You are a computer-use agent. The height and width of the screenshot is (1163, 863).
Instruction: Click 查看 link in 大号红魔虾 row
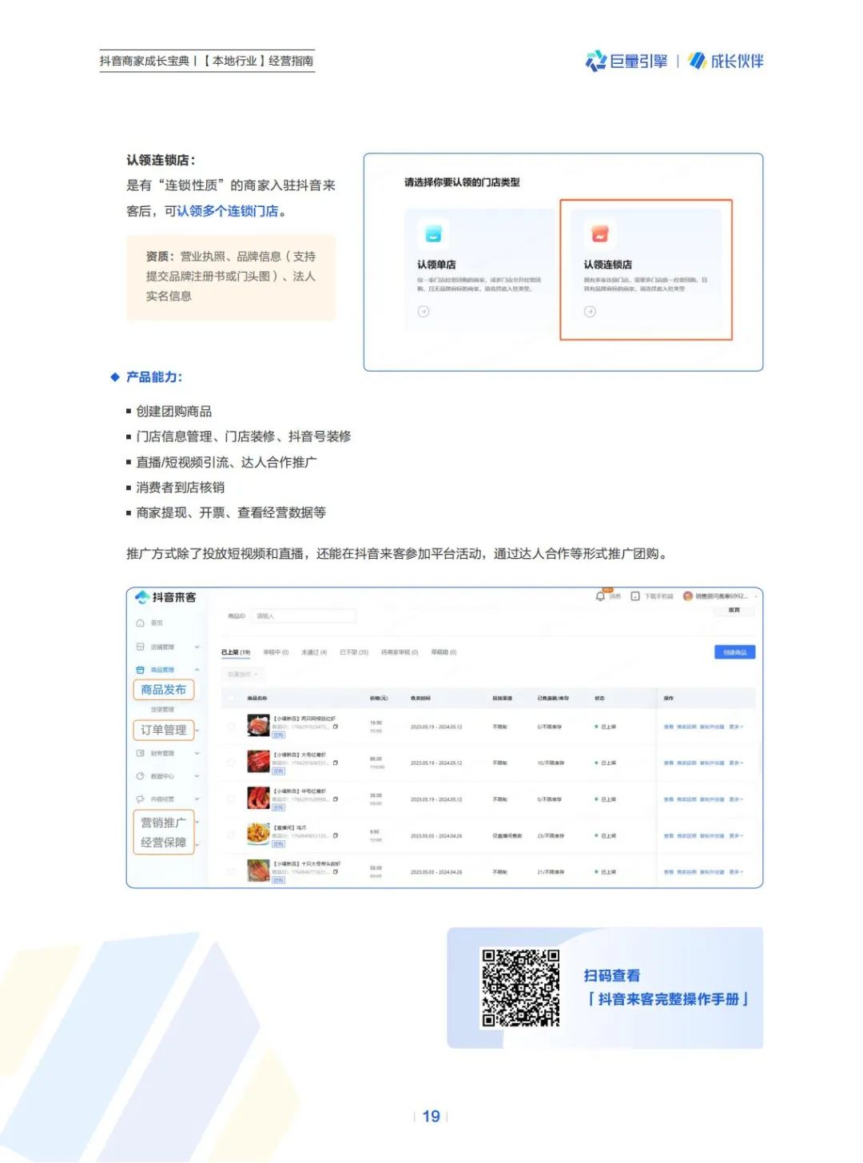(x=668, y=763)
